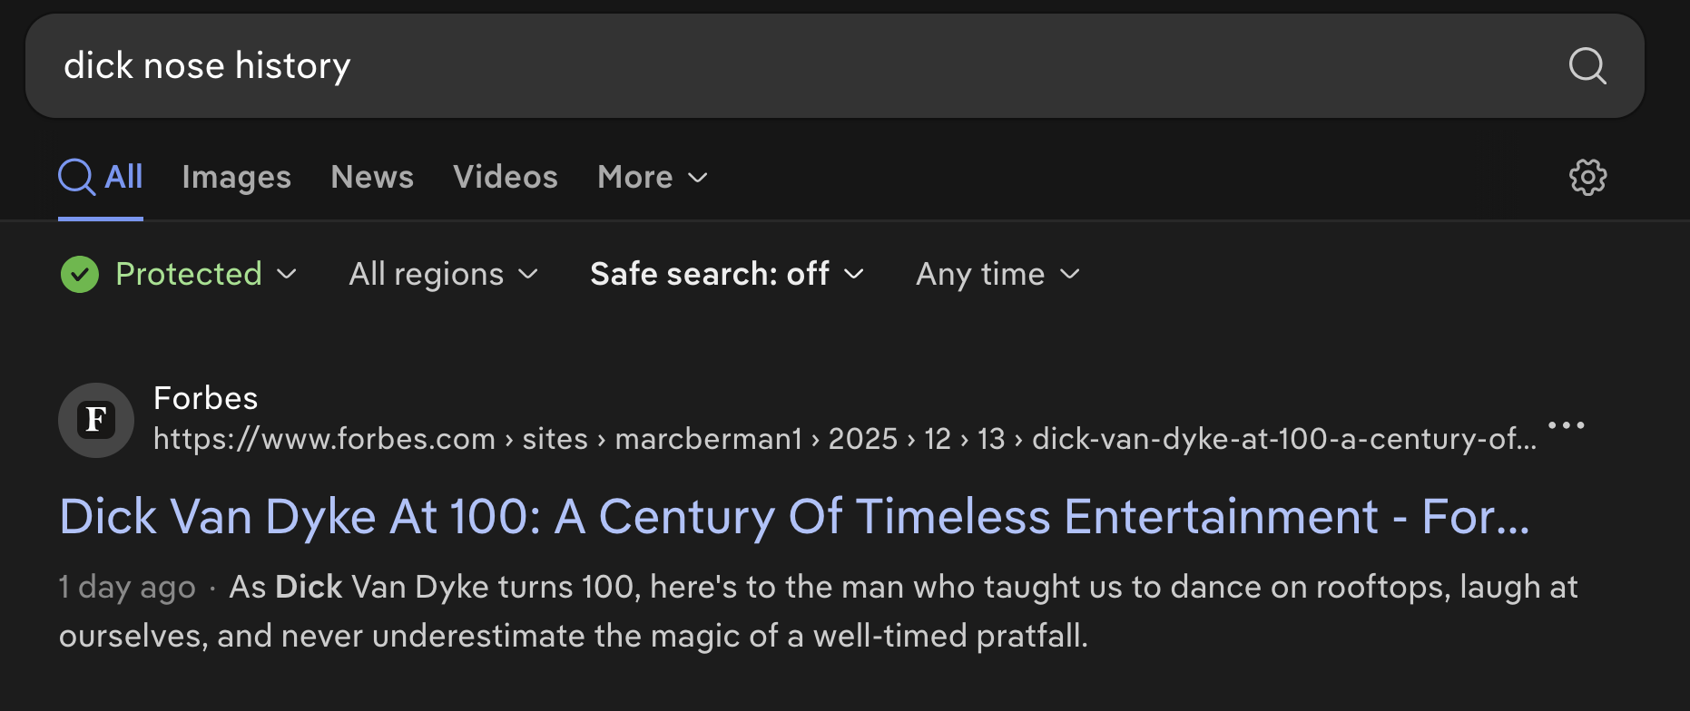Expand the More search categories menu
The height and width of the screenshot is (711, 1690).
652,177
